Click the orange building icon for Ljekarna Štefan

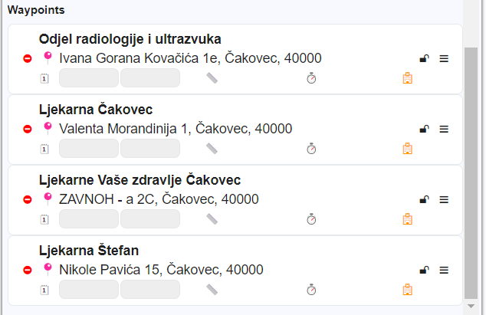(x=408, y=290)
